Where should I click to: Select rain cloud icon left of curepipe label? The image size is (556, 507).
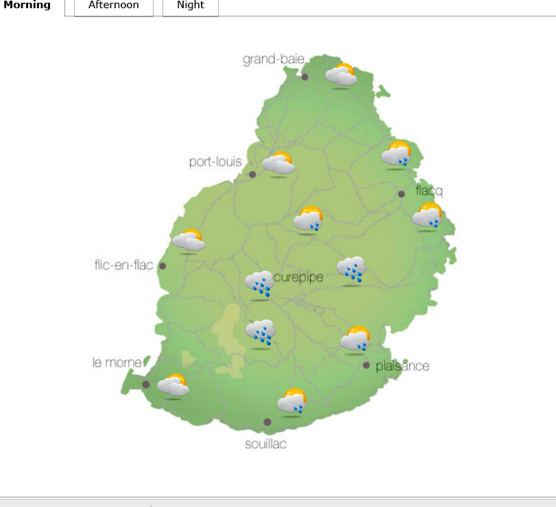coord(260,283)
